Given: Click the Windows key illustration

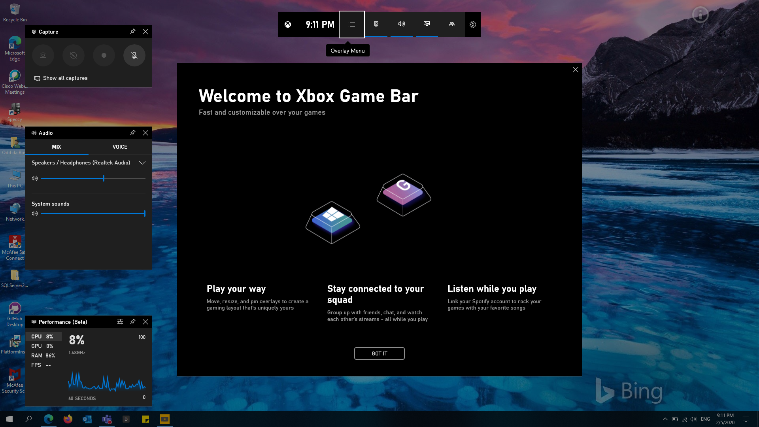Looking at the screenshot, I should click(x=333, y=222).
